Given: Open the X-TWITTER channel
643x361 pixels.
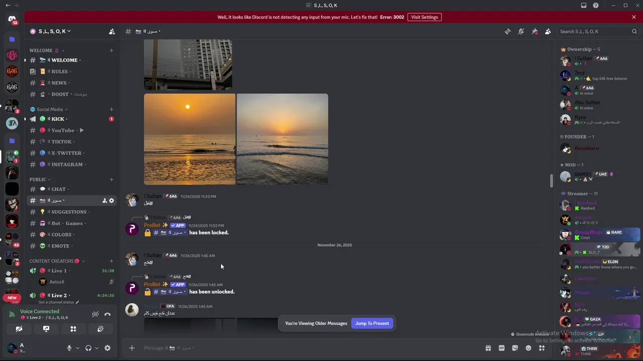Looking at the screenshot, I should 72,153.
